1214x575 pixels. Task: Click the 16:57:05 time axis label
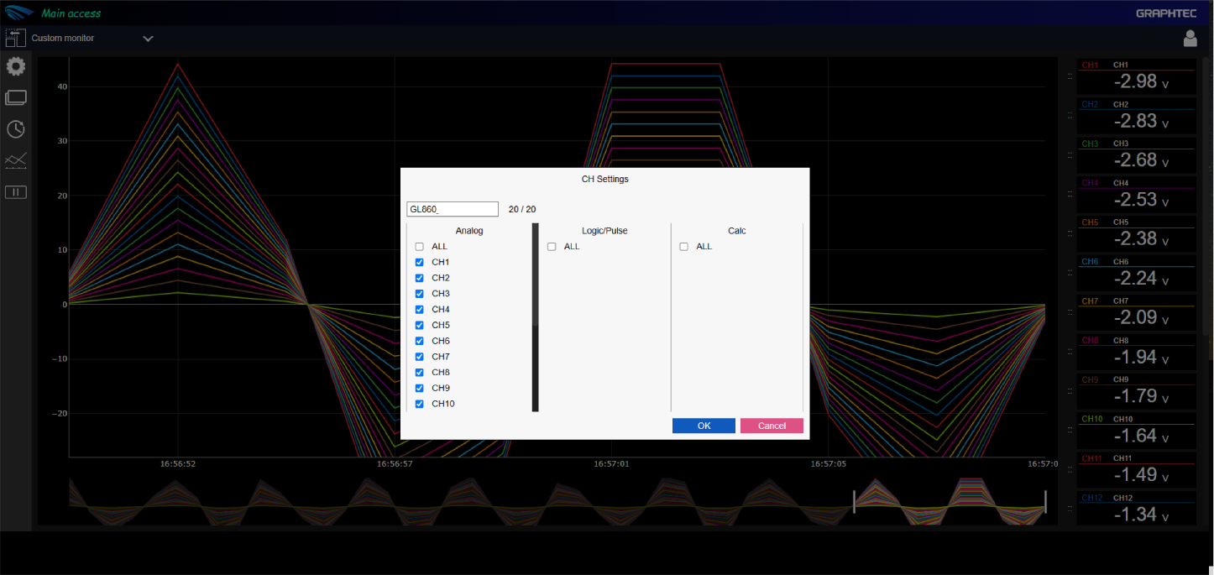(828, 463)
